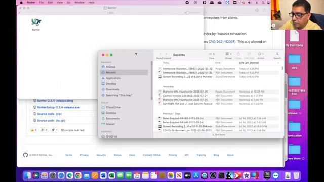
Task: Launch Microsoft Excel from the Dock
Action: (111, 175)
